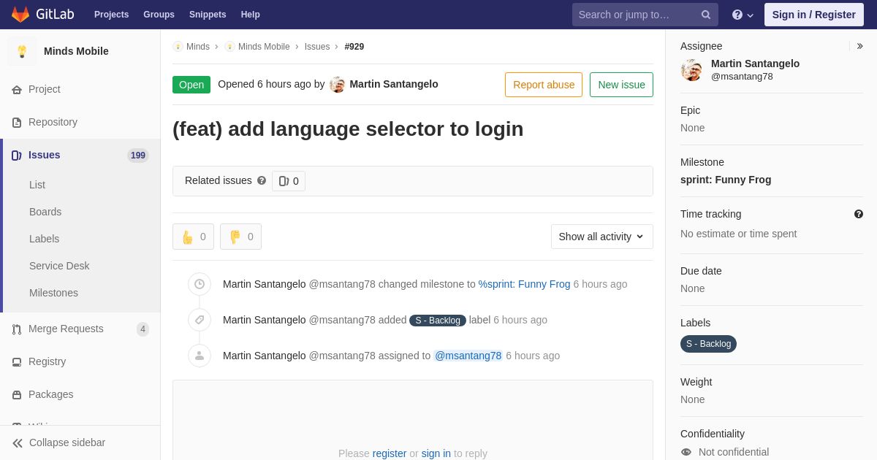The image size is (877, 460).
Task: Click the Not confidential eye icon
Action: tap(686, 452)
